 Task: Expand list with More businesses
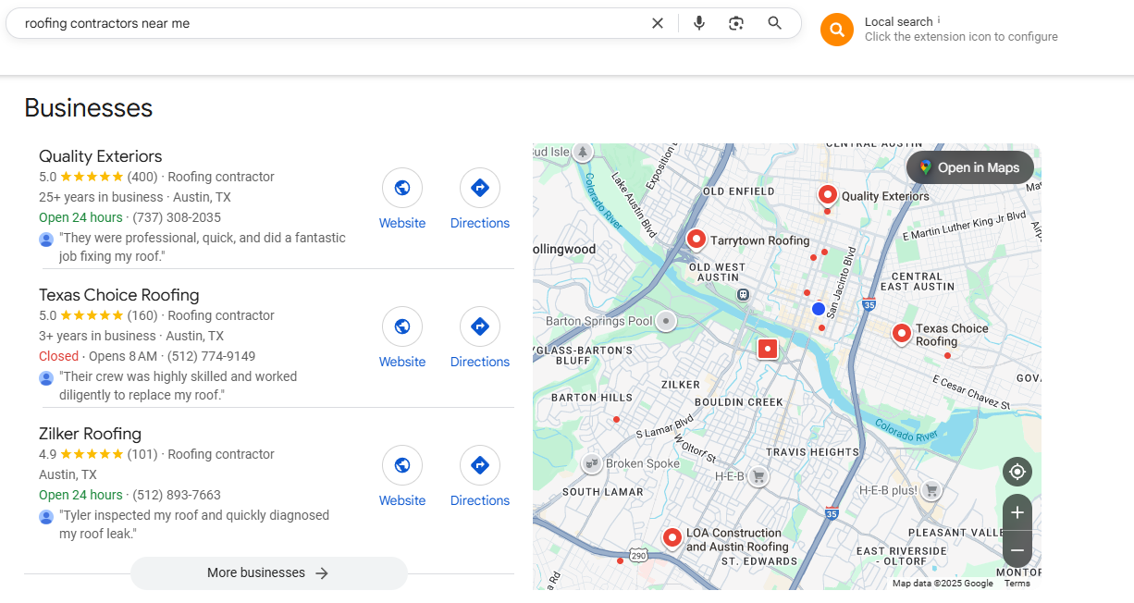[268, 572]
